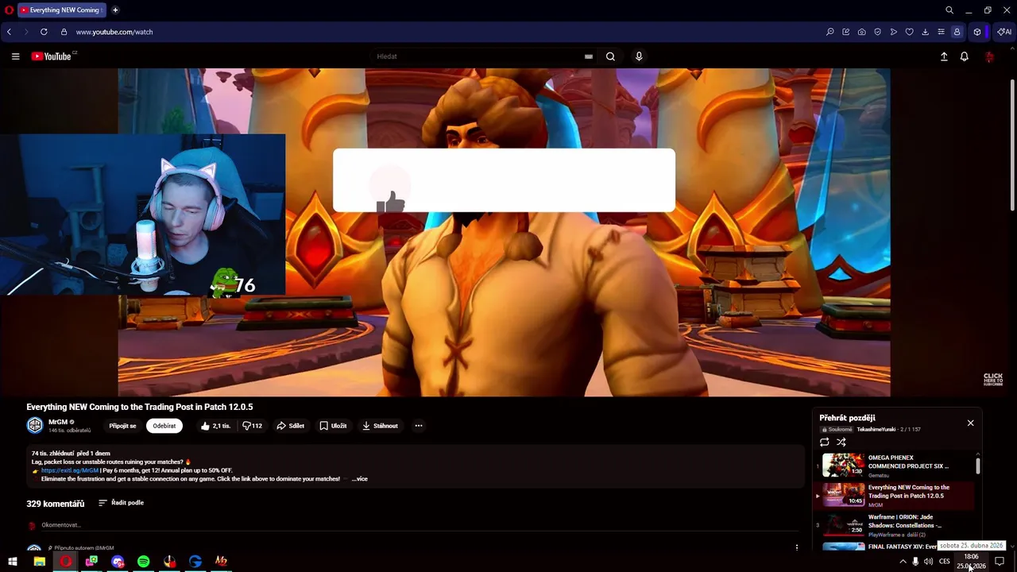
Task: Open the edit/note icon in Opera toolbar
Action: 846,32
